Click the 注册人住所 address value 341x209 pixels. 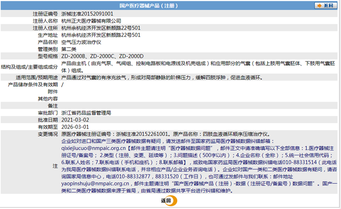click(x=101, y=28)
